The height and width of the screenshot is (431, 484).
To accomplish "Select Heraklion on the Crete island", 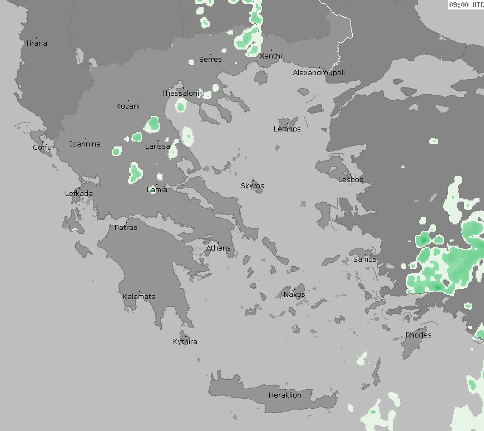I will click(285, 395).
